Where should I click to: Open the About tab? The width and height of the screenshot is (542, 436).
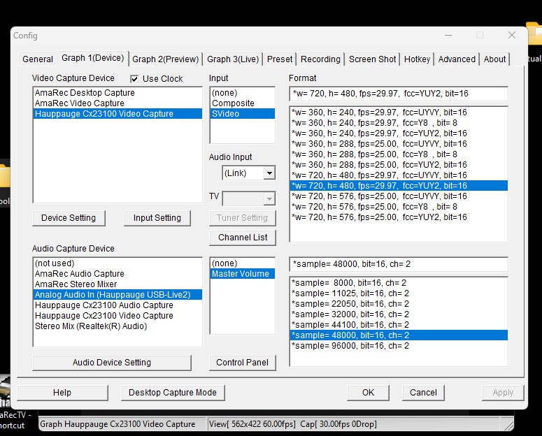(x=494, y=59)
